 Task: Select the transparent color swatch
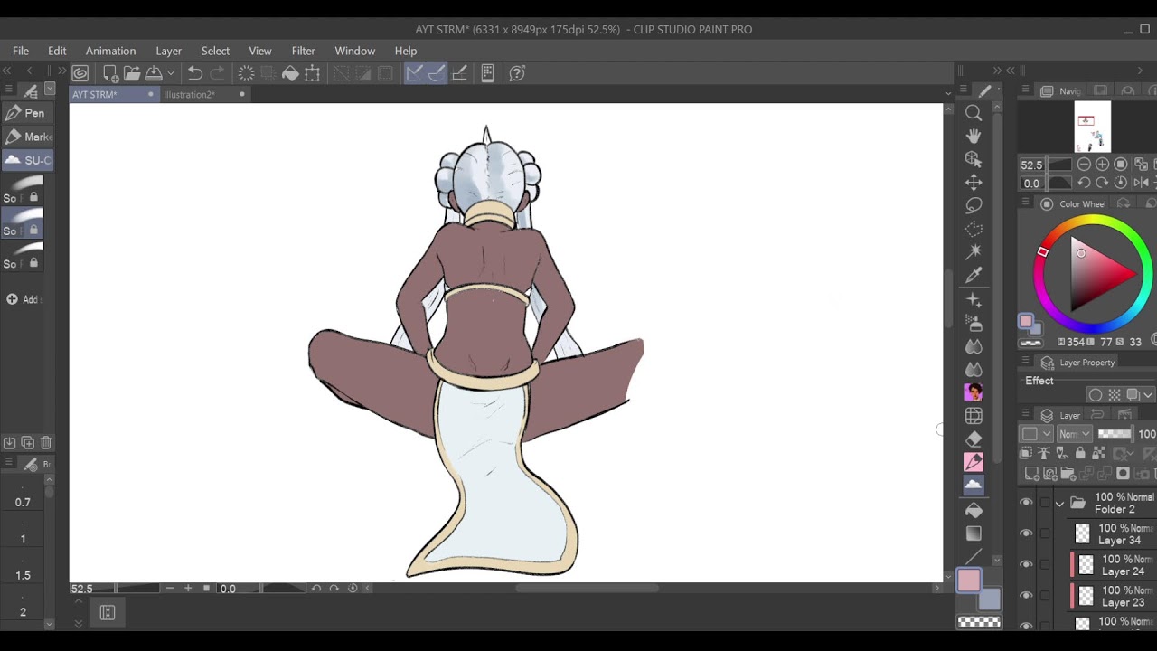[x=979, y=622]
